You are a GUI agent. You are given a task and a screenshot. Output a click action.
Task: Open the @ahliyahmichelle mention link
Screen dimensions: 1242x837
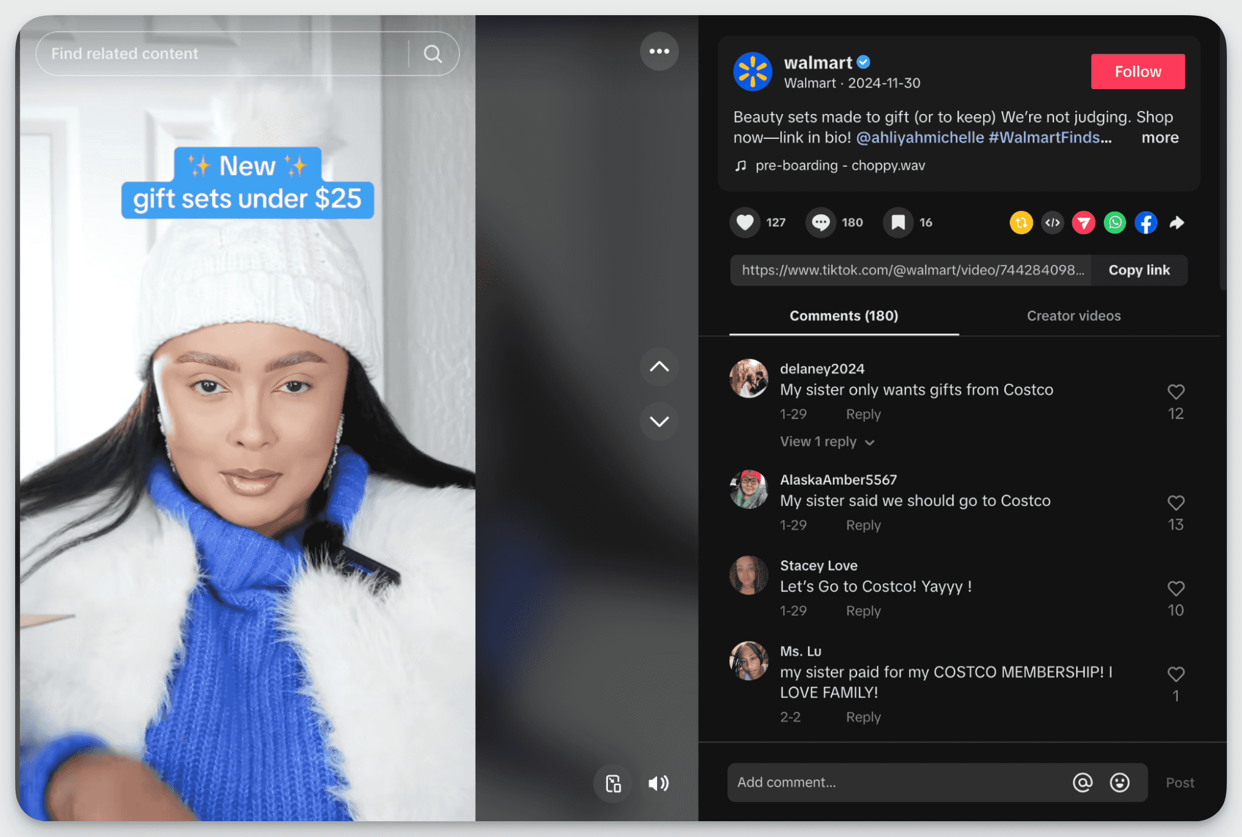920,138
